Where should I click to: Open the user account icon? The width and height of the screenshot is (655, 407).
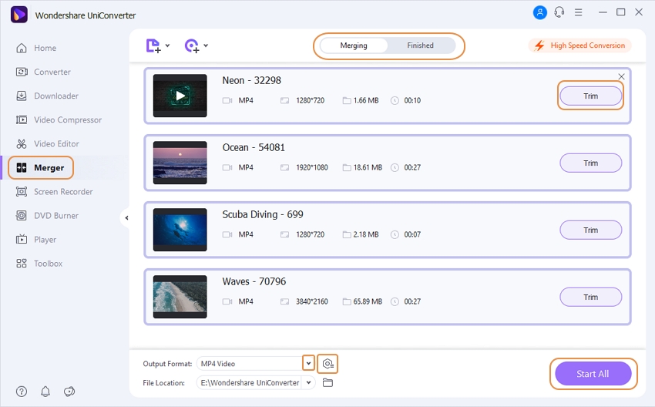539,13
